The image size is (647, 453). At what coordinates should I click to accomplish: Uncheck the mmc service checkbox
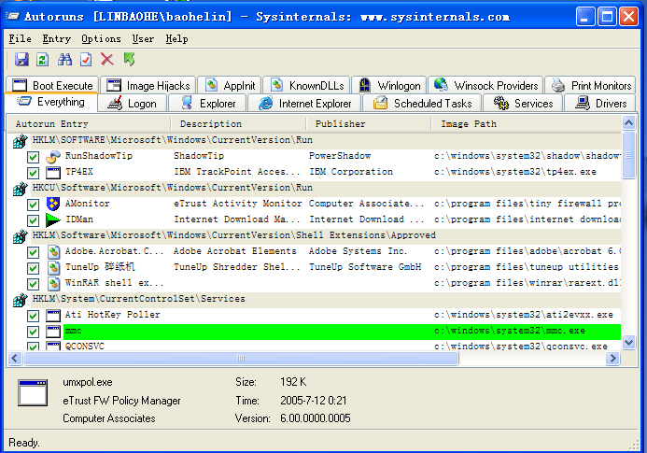point(34,332)
